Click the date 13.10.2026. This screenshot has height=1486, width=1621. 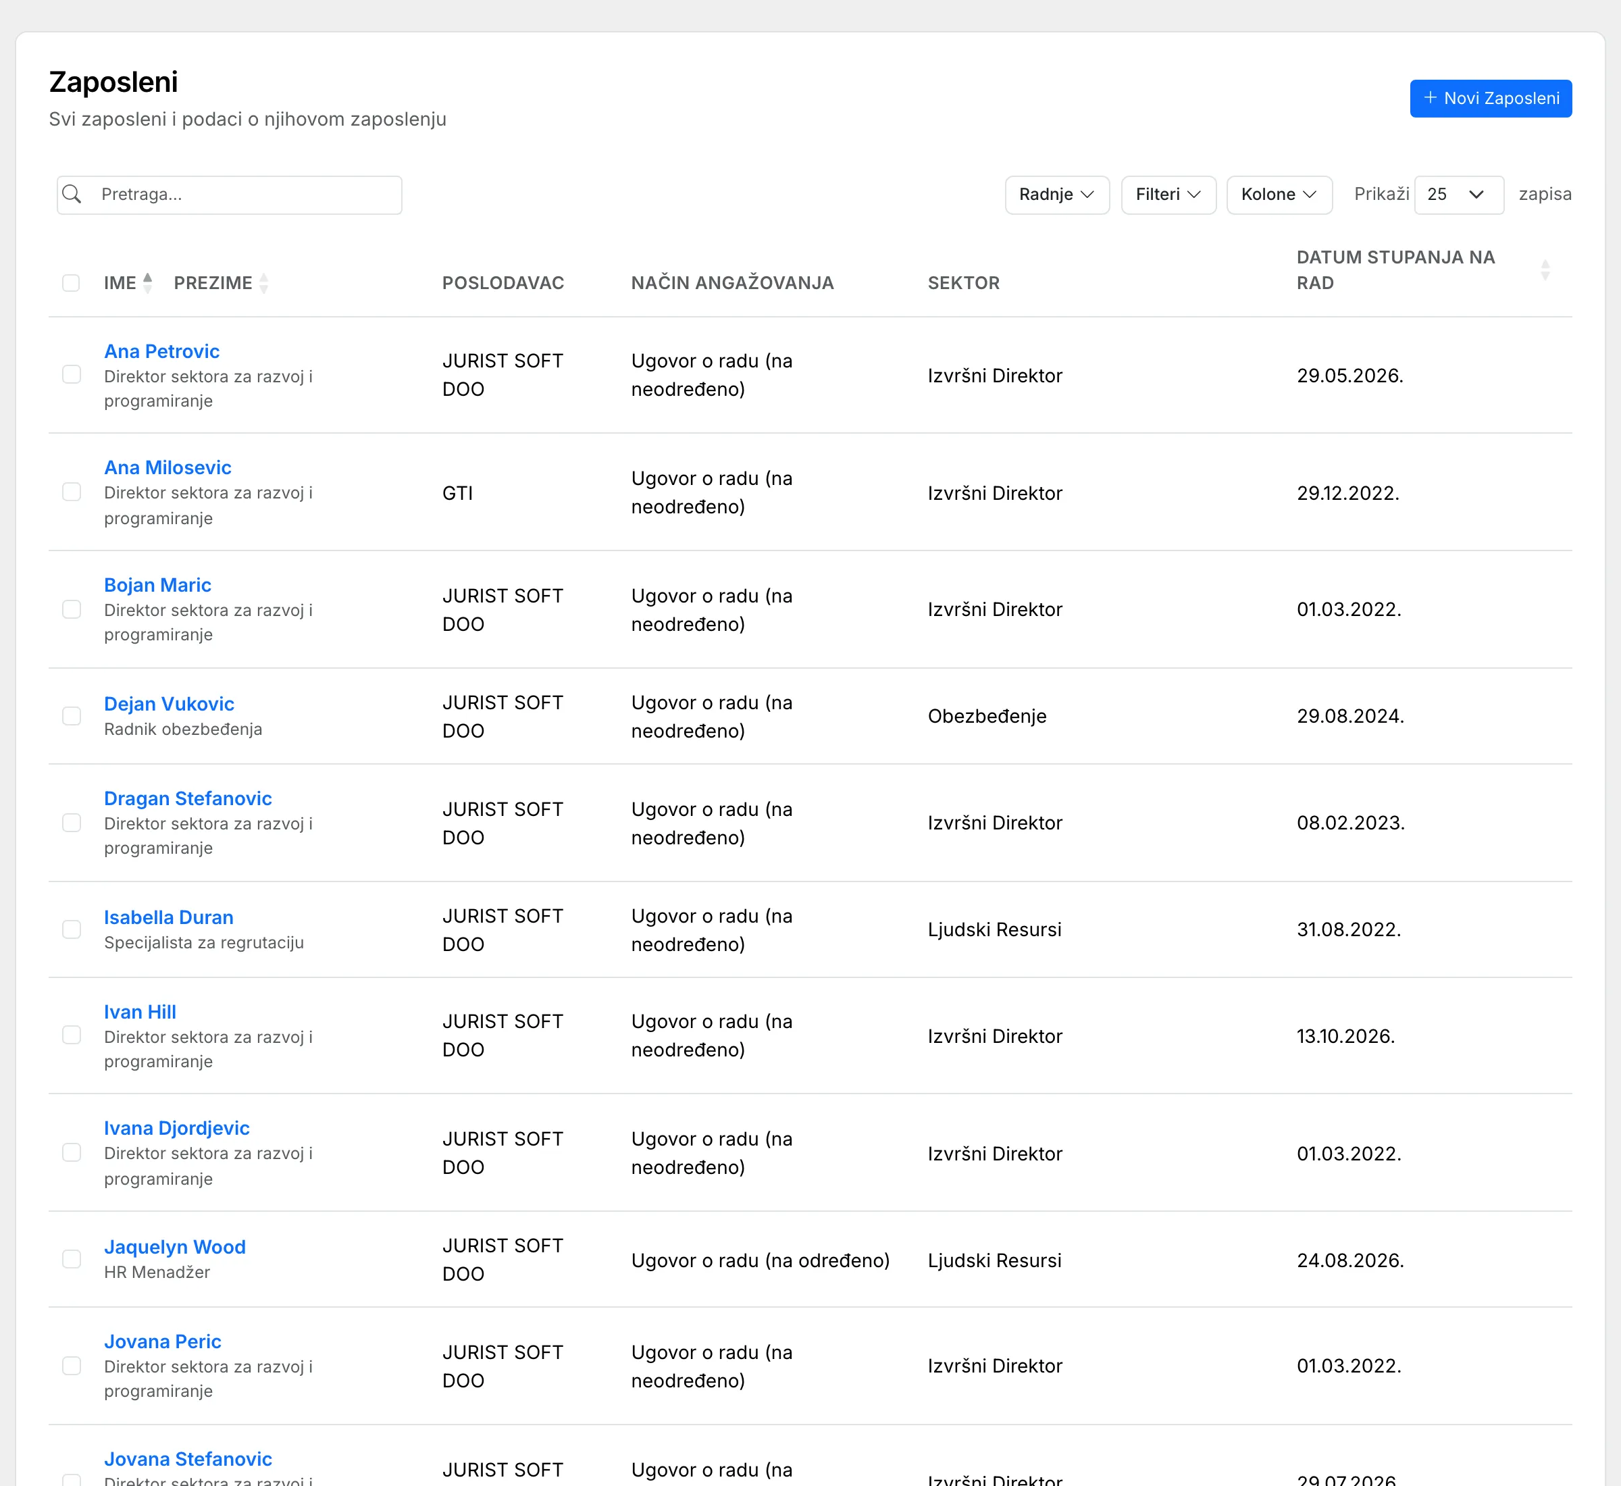[1345, 1035]
